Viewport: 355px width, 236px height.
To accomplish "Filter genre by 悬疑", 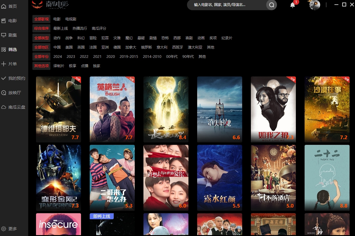I will (x=141, y=38).
